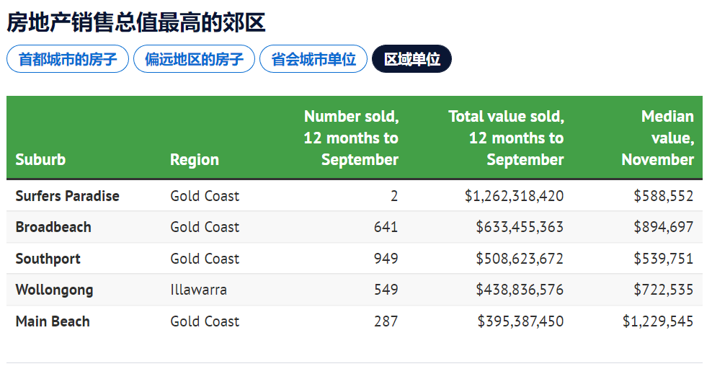Click the Southport suburb name
Screen dimensions: 712x374
point(48,259)
